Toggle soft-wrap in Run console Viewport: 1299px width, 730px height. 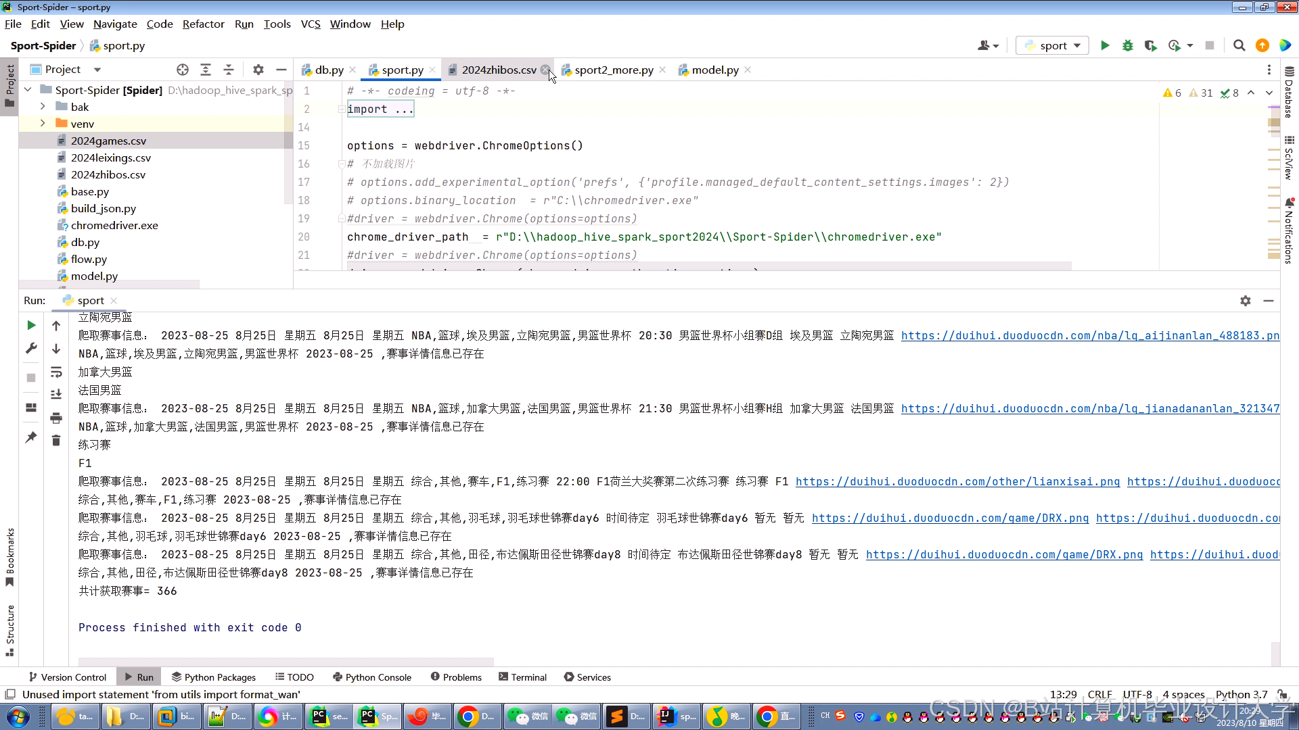(x=56, y=372)
